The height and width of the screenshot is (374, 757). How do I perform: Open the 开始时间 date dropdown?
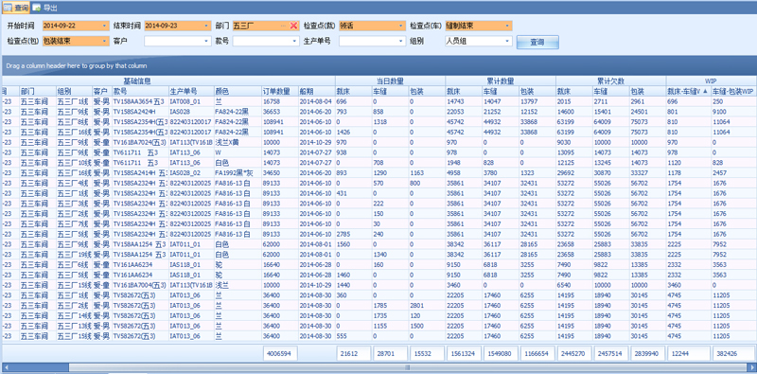[105, 26]
